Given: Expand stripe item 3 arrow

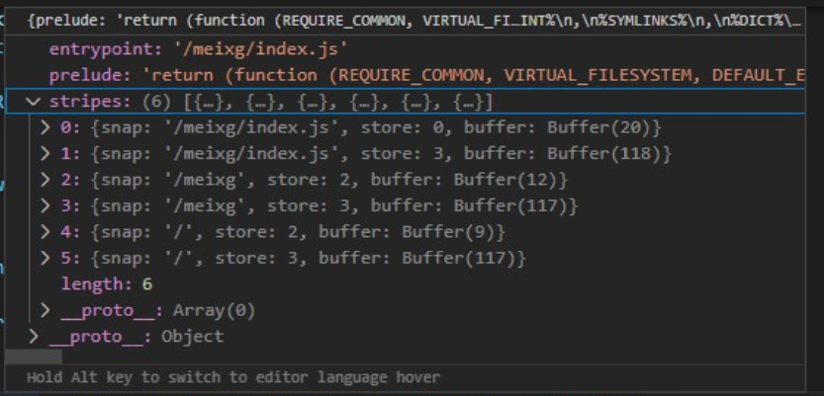Looking at the screenshot, I should pyautogui.click(x=45, y=205).
